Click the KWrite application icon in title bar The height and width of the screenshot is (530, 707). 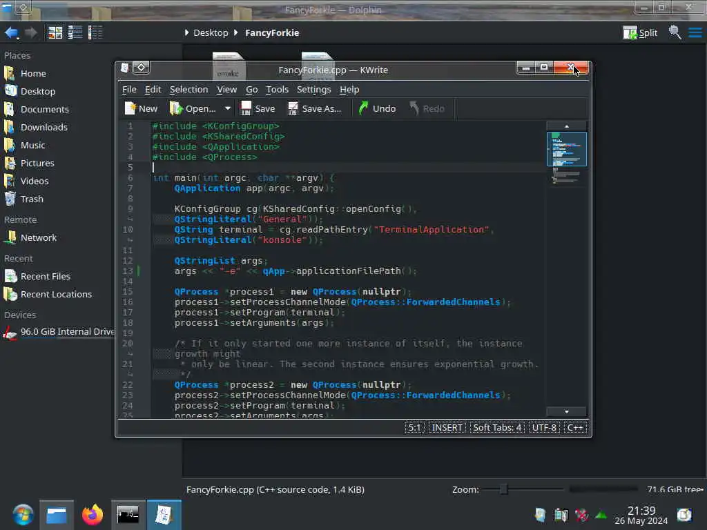pyautogui.click(x=125, y=68)
